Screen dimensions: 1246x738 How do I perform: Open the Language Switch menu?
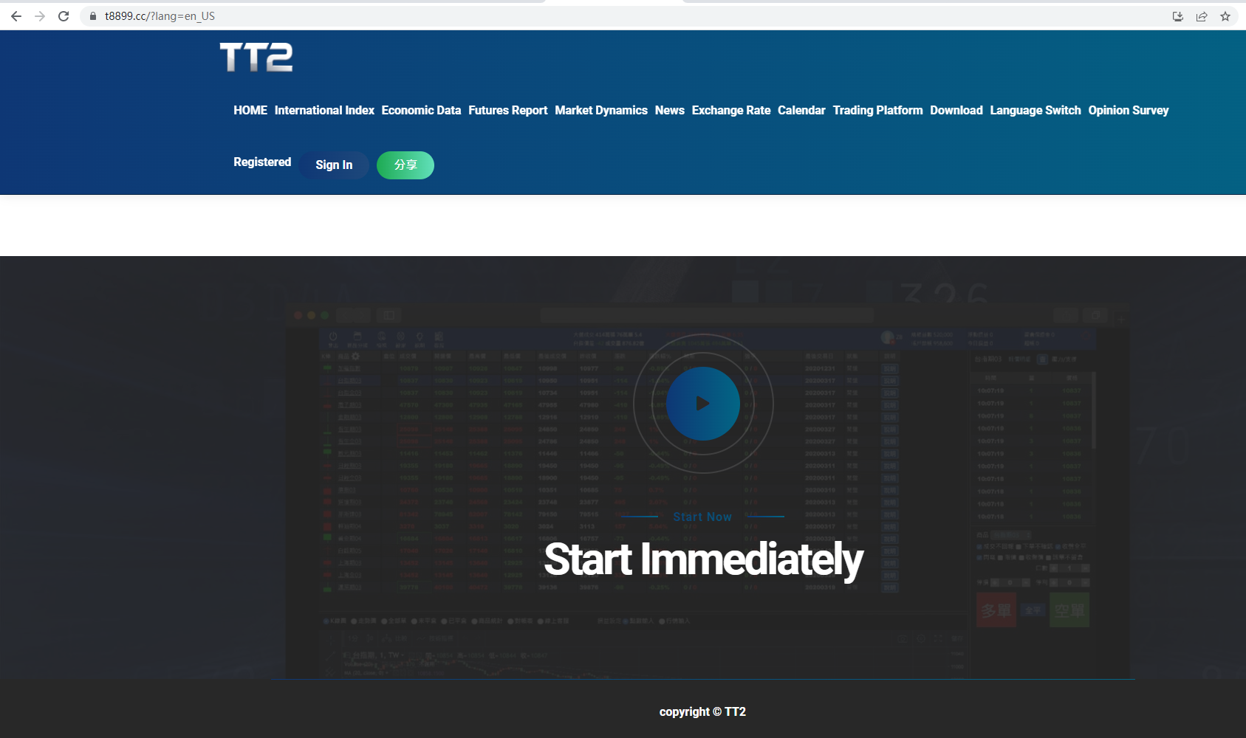pos(1036,110)
